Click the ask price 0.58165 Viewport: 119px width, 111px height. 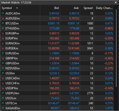74,68
